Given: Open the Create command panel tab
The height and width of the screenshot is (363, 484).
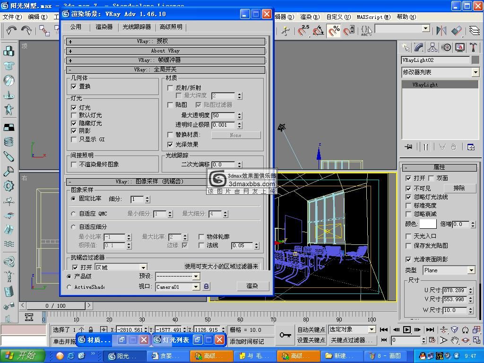Looking at the screenshot, I should [406, 48].
